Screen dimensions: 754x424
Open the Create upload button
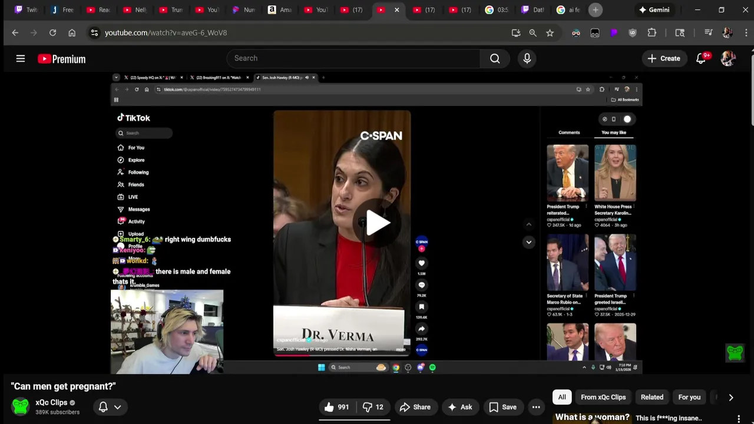664,58
